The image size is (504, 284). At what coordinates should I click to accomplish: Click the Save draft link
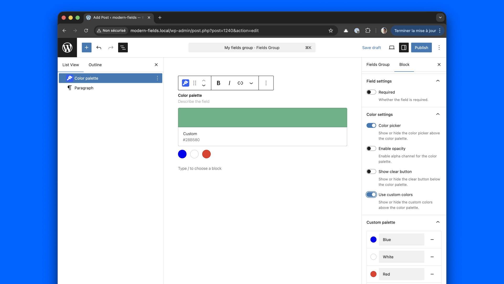[371, 48]
